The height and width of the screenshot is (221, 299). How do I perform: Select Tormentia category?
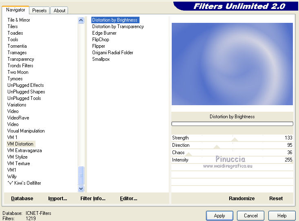17,46
